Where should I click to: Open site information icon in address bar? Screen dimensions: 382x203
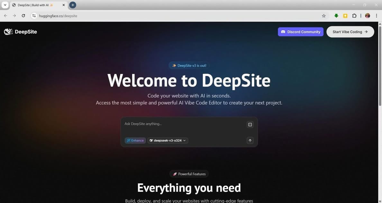[x=34, y=15]
